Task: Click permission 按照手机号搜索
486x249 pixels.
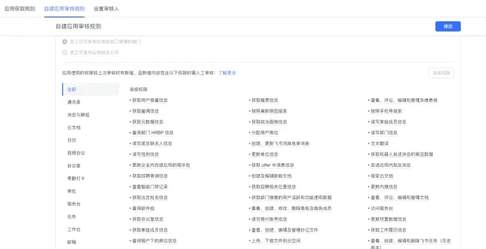Action: click(x=386, y=111)
